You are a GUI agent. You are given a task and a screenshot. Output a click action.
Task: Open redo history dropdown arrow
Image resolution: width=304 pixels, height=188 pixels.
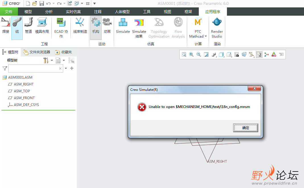64,3
